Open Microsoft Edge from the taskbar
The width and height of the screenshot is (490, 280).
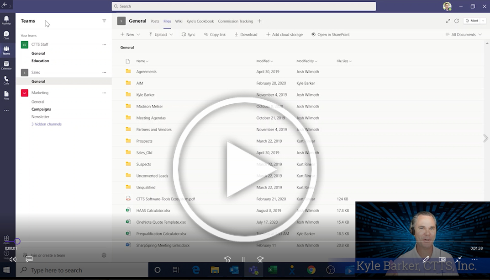[x=196, y=270]
